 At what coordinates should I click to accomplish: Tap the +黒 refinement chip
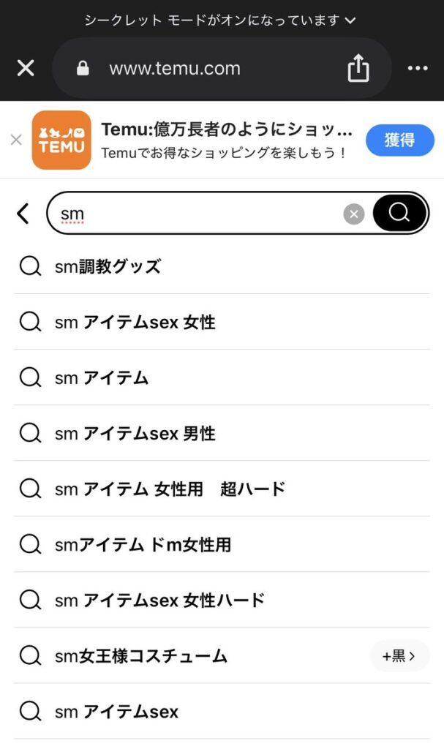[x=399, y=656]
